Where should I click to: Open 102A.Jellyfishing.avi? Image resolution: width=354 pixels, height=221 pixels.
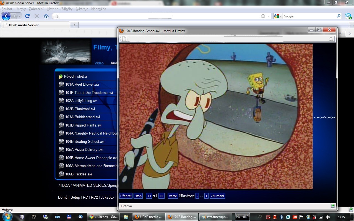[x=81, y=101]
